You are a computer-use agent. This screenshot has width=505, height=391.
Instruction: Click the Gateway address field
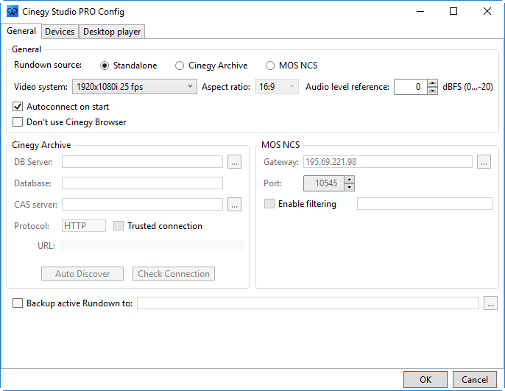pos(388,162)
